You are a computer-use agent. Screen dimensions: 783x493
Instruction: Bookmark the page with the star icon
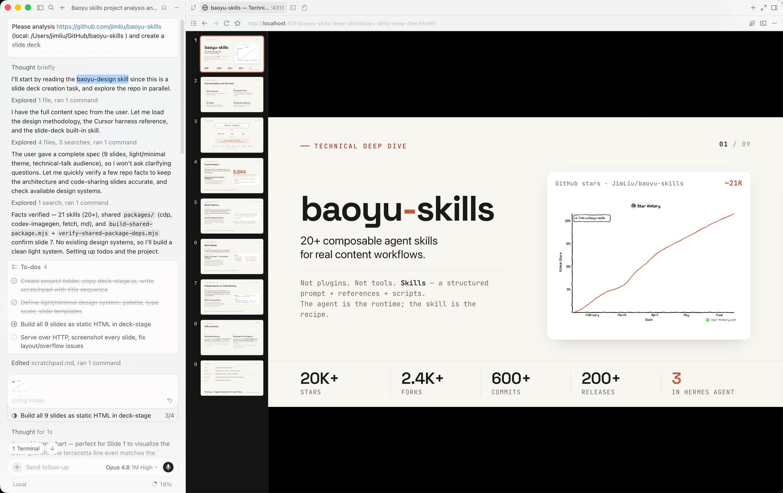(237, 23)
